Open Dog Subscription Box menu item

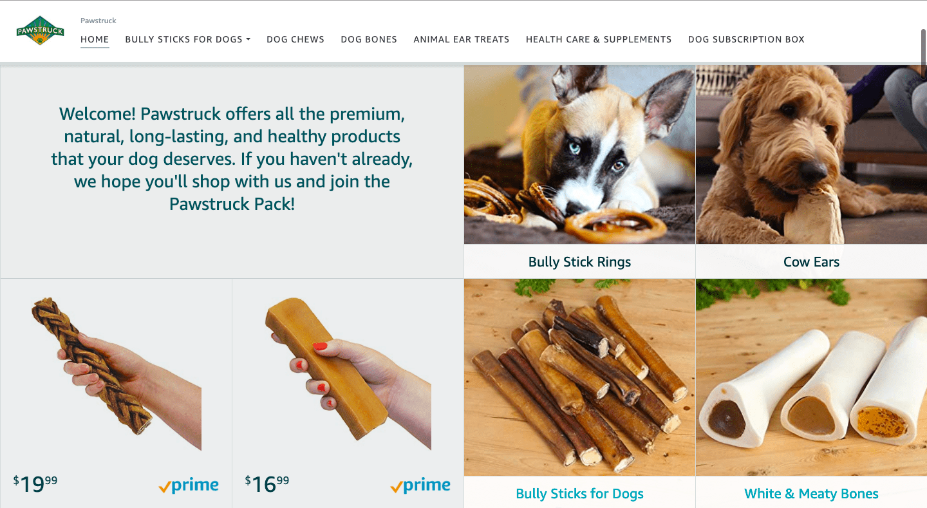(746, 39)
